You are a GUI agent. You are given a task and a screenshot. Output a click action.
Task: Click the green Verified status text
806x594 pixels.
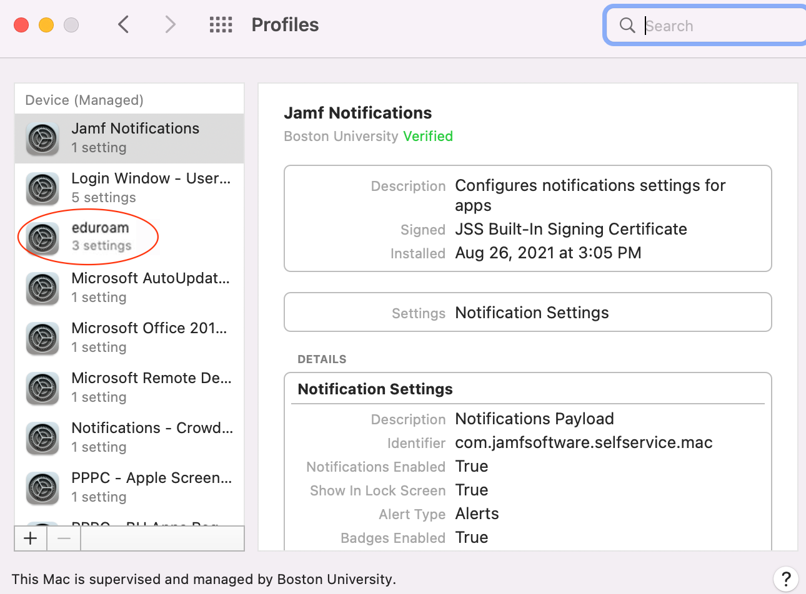click(x=428, y=136)
